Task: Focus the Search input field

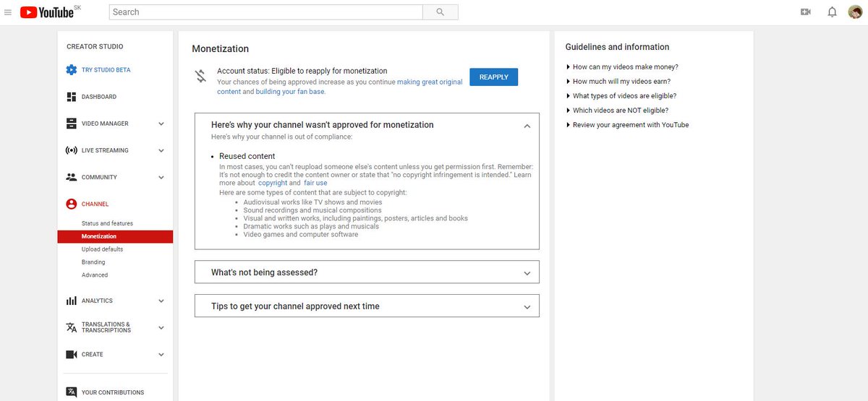Action: click(x=266, y=12)
